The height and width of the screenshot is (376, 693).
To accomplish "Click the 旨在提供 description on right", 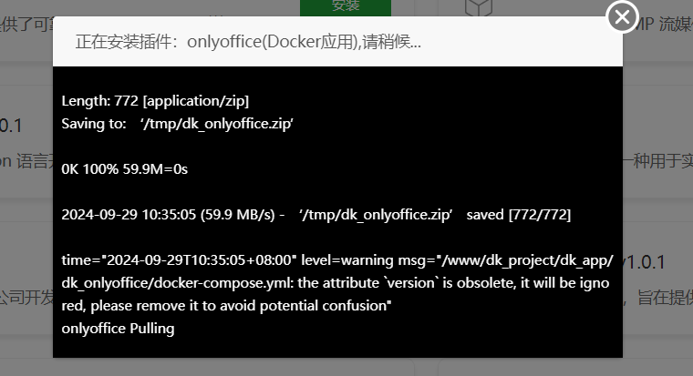I will (665, 298).
